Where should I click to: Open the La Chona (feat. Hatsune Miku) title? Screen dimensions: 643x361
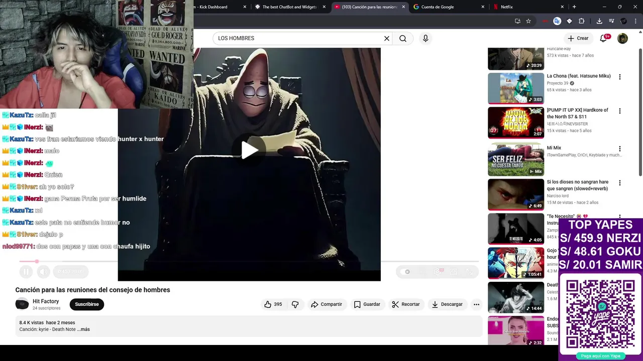579,76
